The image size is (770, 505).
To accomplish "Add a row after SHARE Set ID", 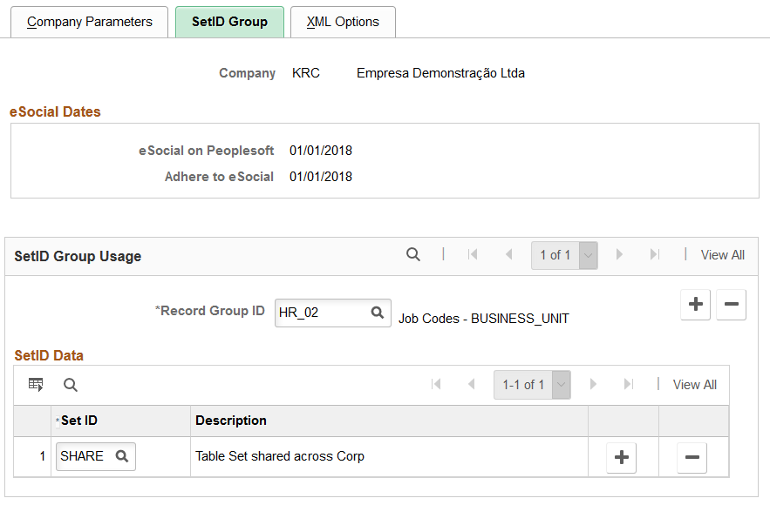I will point(621,457).
